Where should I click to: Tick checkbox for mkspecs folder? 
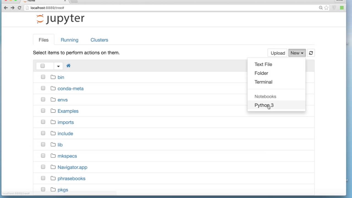coord(43,156)
